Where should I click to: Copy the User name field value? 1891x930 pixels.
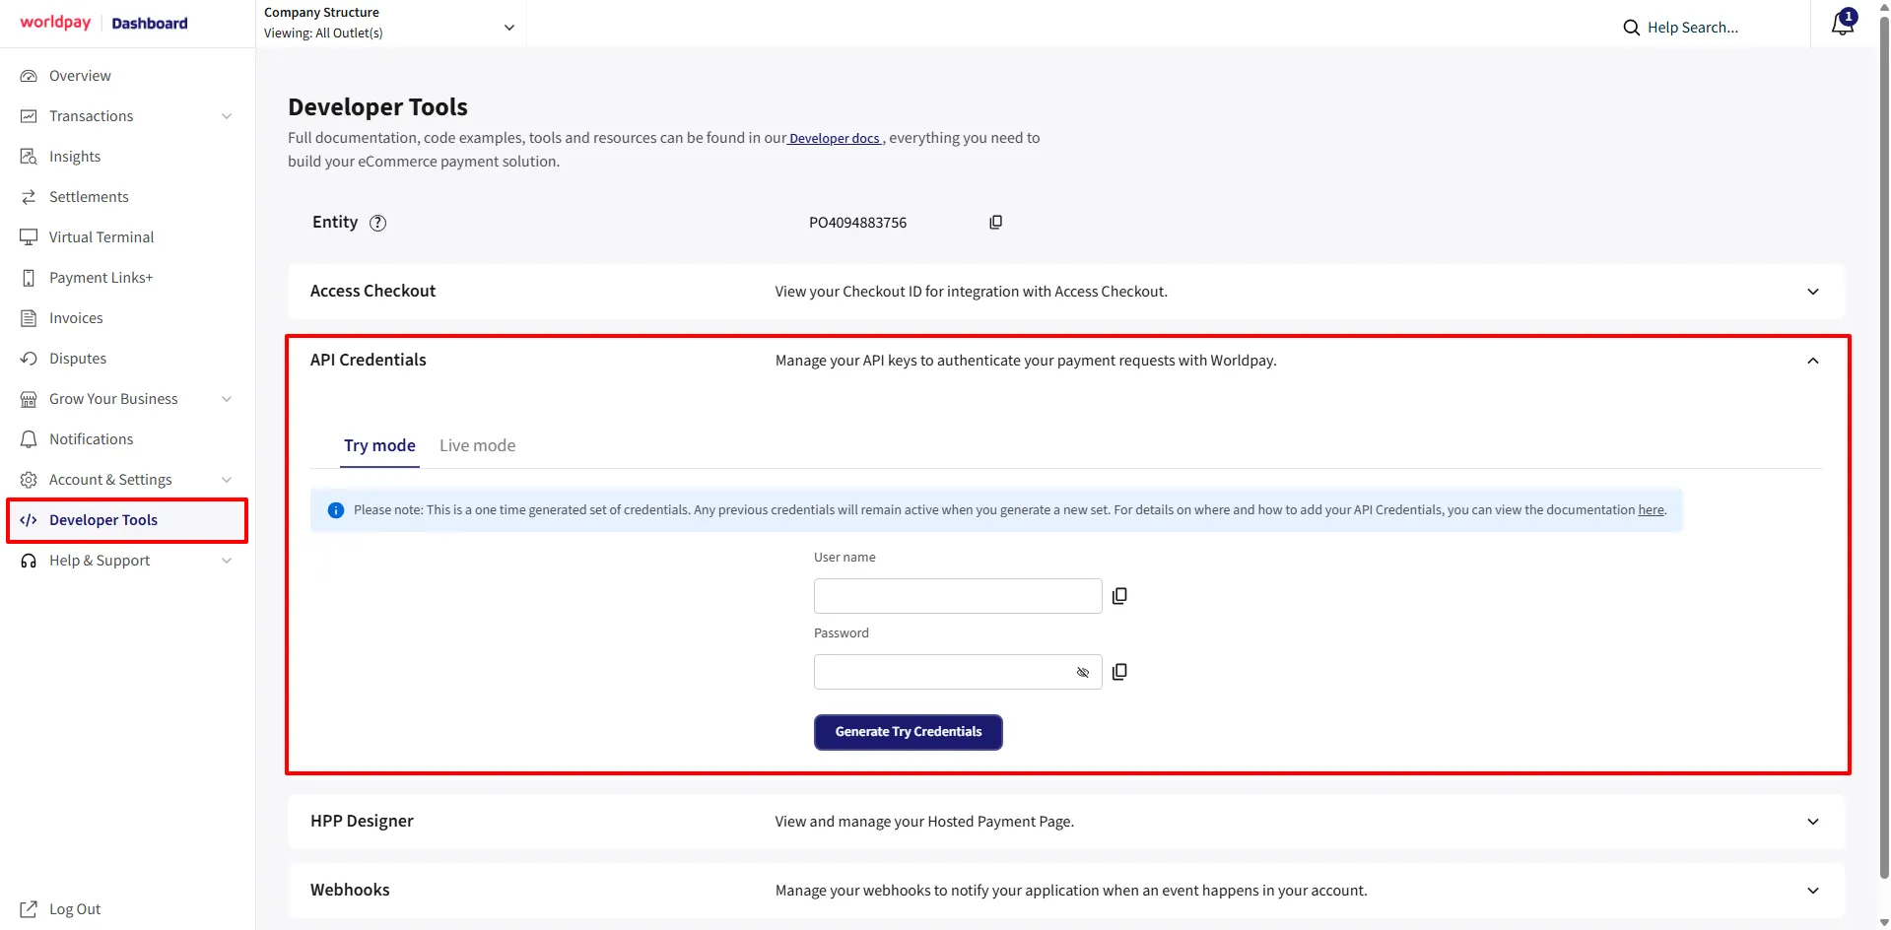pos(1119,596)
